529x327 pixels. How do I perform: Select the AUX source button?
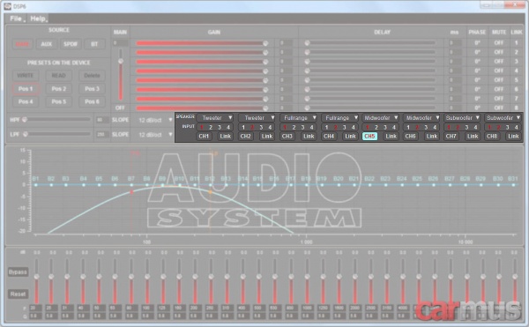47,44
